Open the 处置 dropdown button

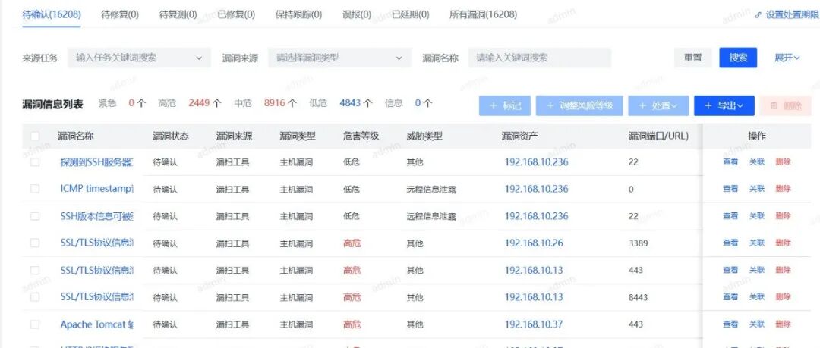point(658,105)
